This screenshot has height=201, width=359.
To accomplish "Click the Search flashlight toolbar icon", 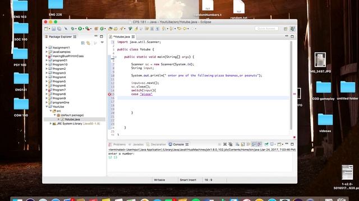I will click(x=121, y=28).
